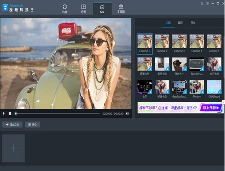
Task: Click the stop button under the preview
Action: [10, 113]
